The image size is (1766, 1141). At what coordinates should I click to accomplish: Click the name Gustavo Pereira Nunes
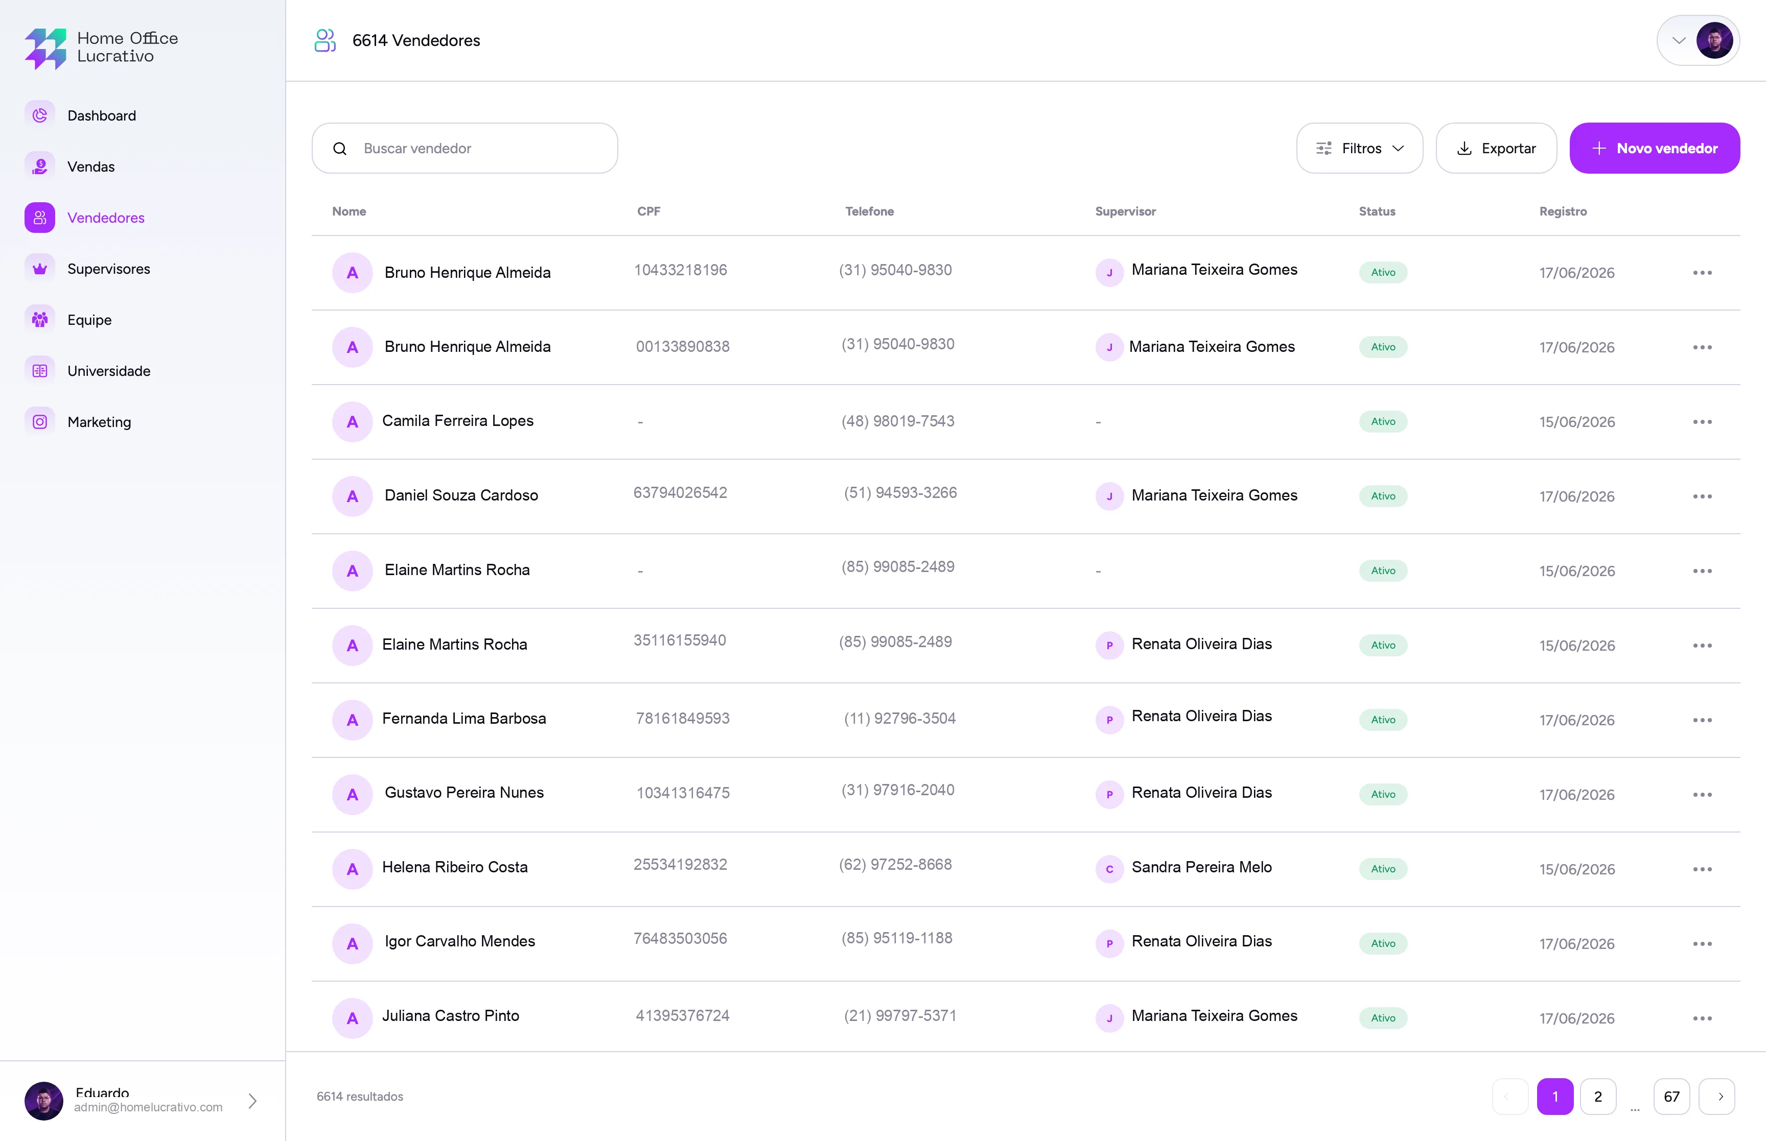point(464,793)
